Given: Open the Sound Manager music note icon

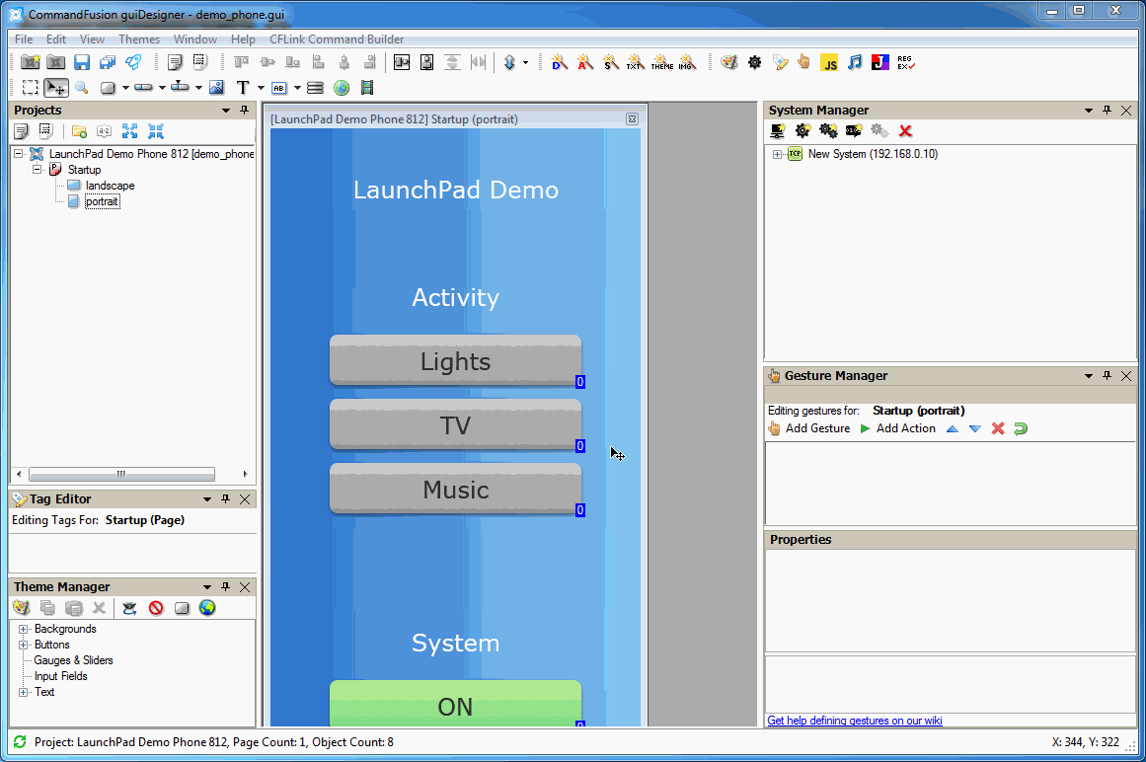Looking at the screenshot, I should click(x=856, y=62).
